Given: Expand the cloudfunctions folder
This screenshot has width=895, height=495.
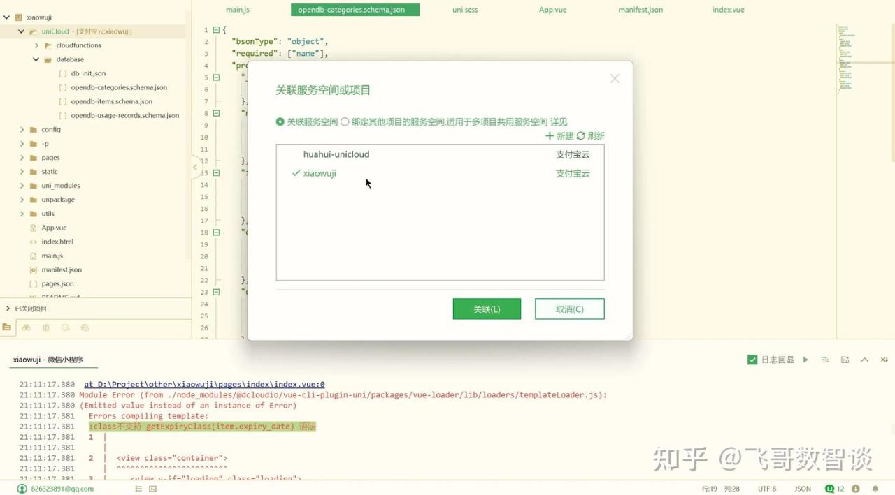Looking at the screenshot, I should tap(37, 45).
